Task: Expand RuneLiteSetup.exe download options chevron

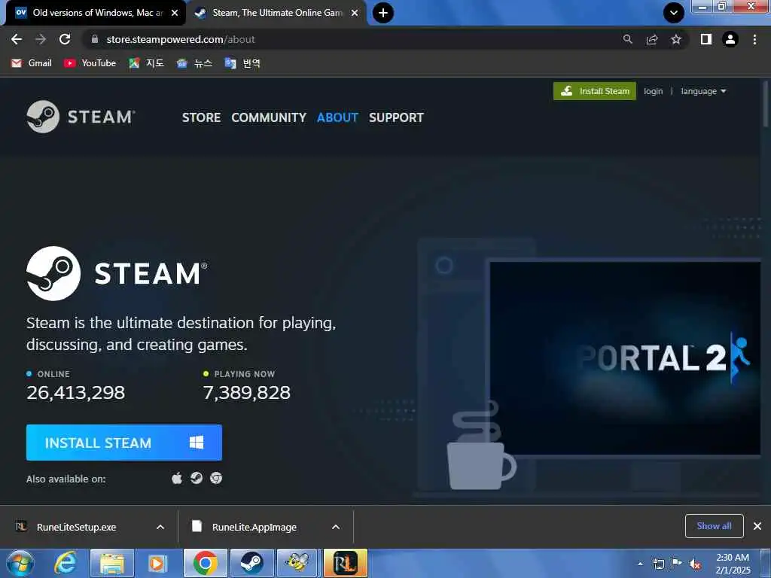Action: click(160, 527)
